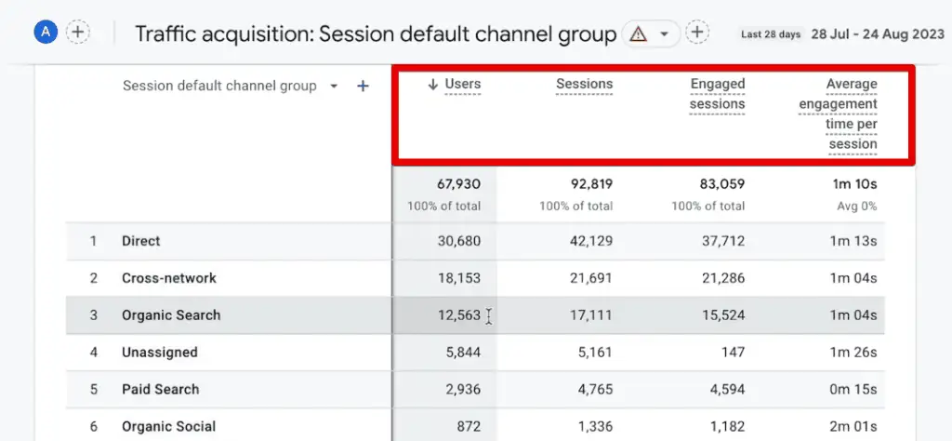The width and height of the screenshot is (952, 441).
Task: Select the Organic Social channel row
Action: click(475, 425)
